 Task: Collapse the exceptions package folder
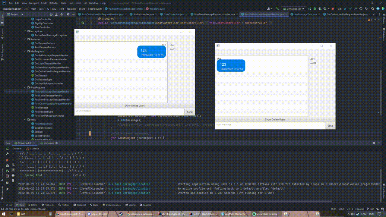(25, 31)
